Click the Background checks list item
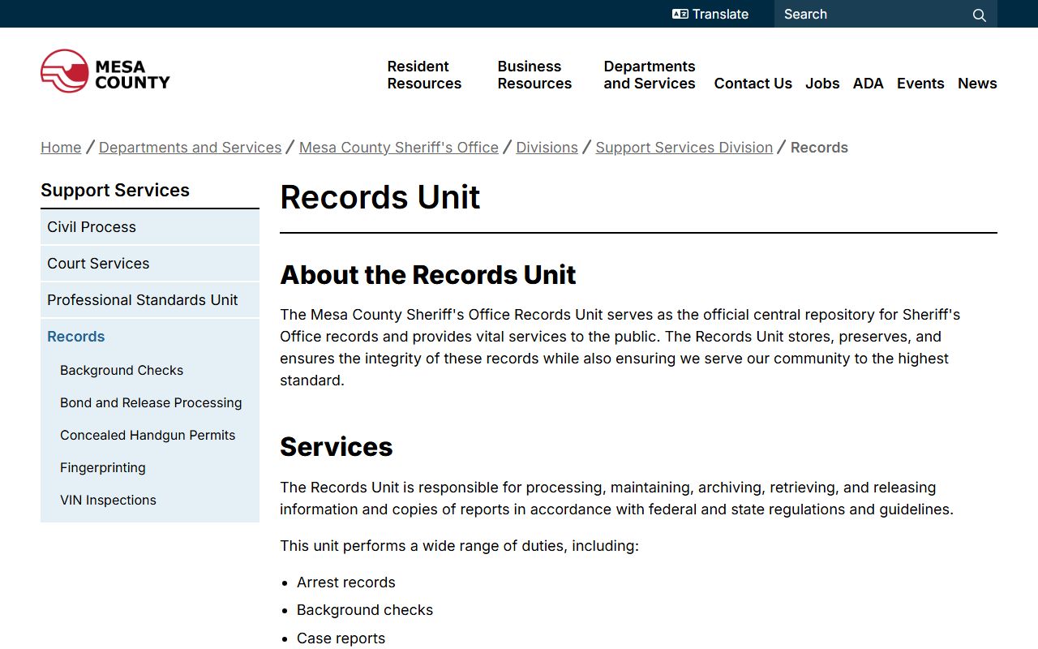 click(365, 610)
